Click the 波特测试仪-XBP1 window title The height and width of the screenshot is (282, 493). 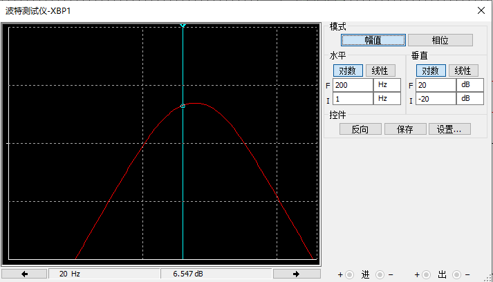click(38, 10)
